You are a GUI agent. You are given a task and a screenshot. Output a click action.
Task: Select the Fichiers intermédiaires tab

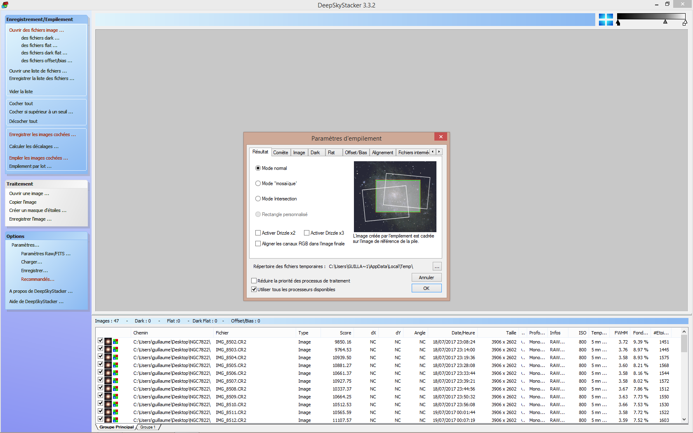pyautogui.click(x=413, y=153)
